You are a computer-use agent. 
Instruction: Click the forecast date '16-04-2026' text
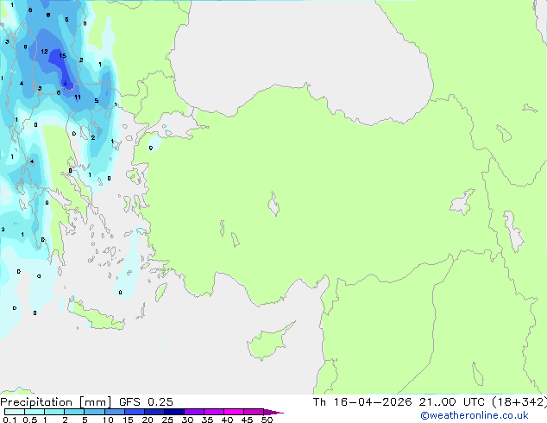pyautogui.click(x=373, y=401)
